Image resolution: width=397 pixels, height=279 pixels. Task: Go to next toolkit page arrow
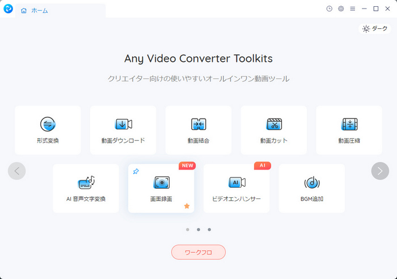(x=380, y=171)
